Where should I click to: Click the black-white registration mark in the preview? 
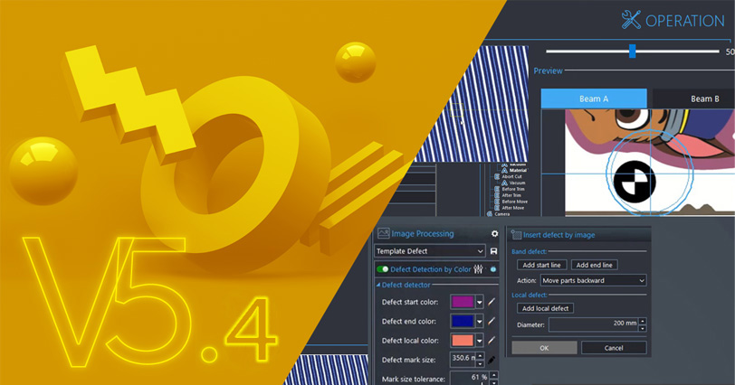(x=635, y=182)
